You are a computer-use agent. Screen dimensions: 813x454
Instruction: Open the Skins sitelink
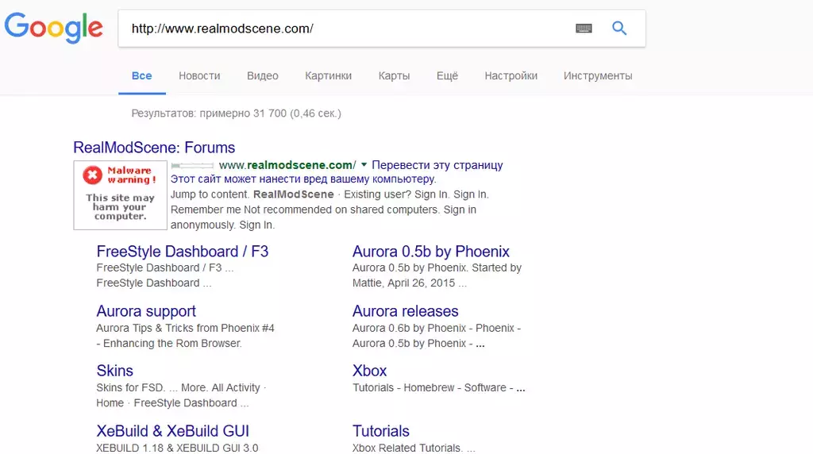(114, 371)
